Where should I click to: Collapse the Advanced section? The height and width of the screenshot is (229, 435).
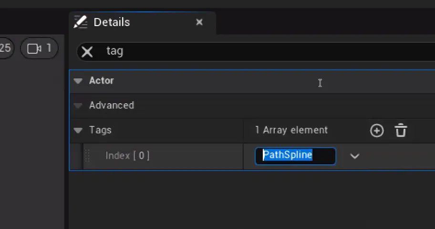[78, 105]
